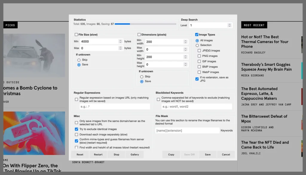Screen dimensions: 306x175
Task: Select the Selection radio under Image Types
Action: click(x=197, y=45)
